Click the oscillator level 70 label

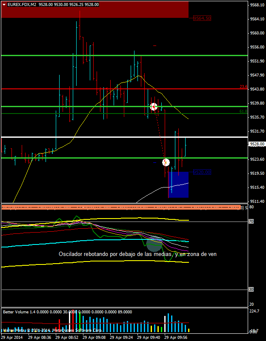[251, 222]
